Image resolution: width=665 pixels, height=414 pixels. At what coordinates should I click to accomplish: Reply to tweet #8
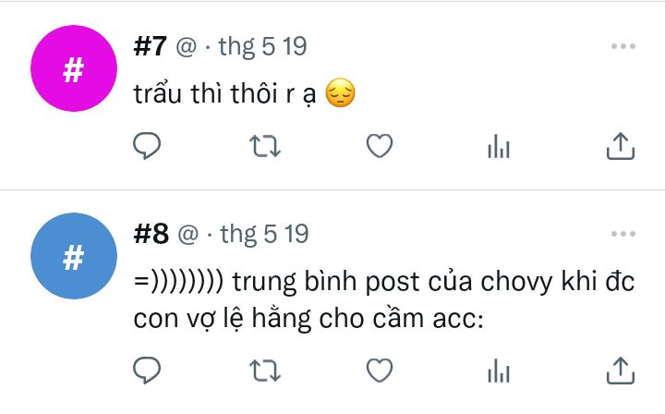[x=147, y=371]
